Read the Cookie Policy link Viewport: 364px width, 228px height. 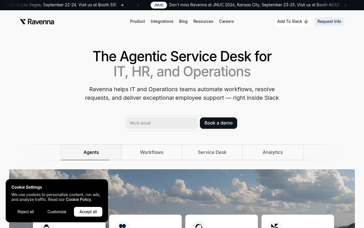point(78,199)
